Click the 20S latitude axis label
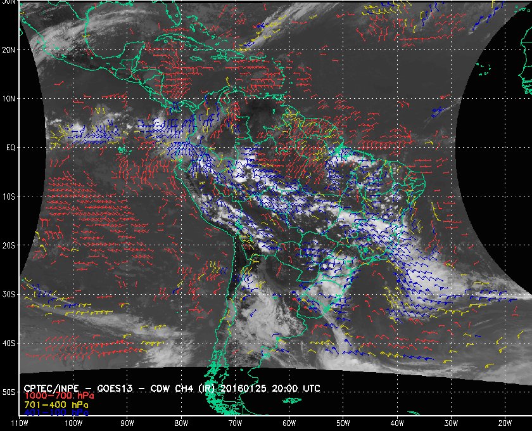 click(8, 245)
